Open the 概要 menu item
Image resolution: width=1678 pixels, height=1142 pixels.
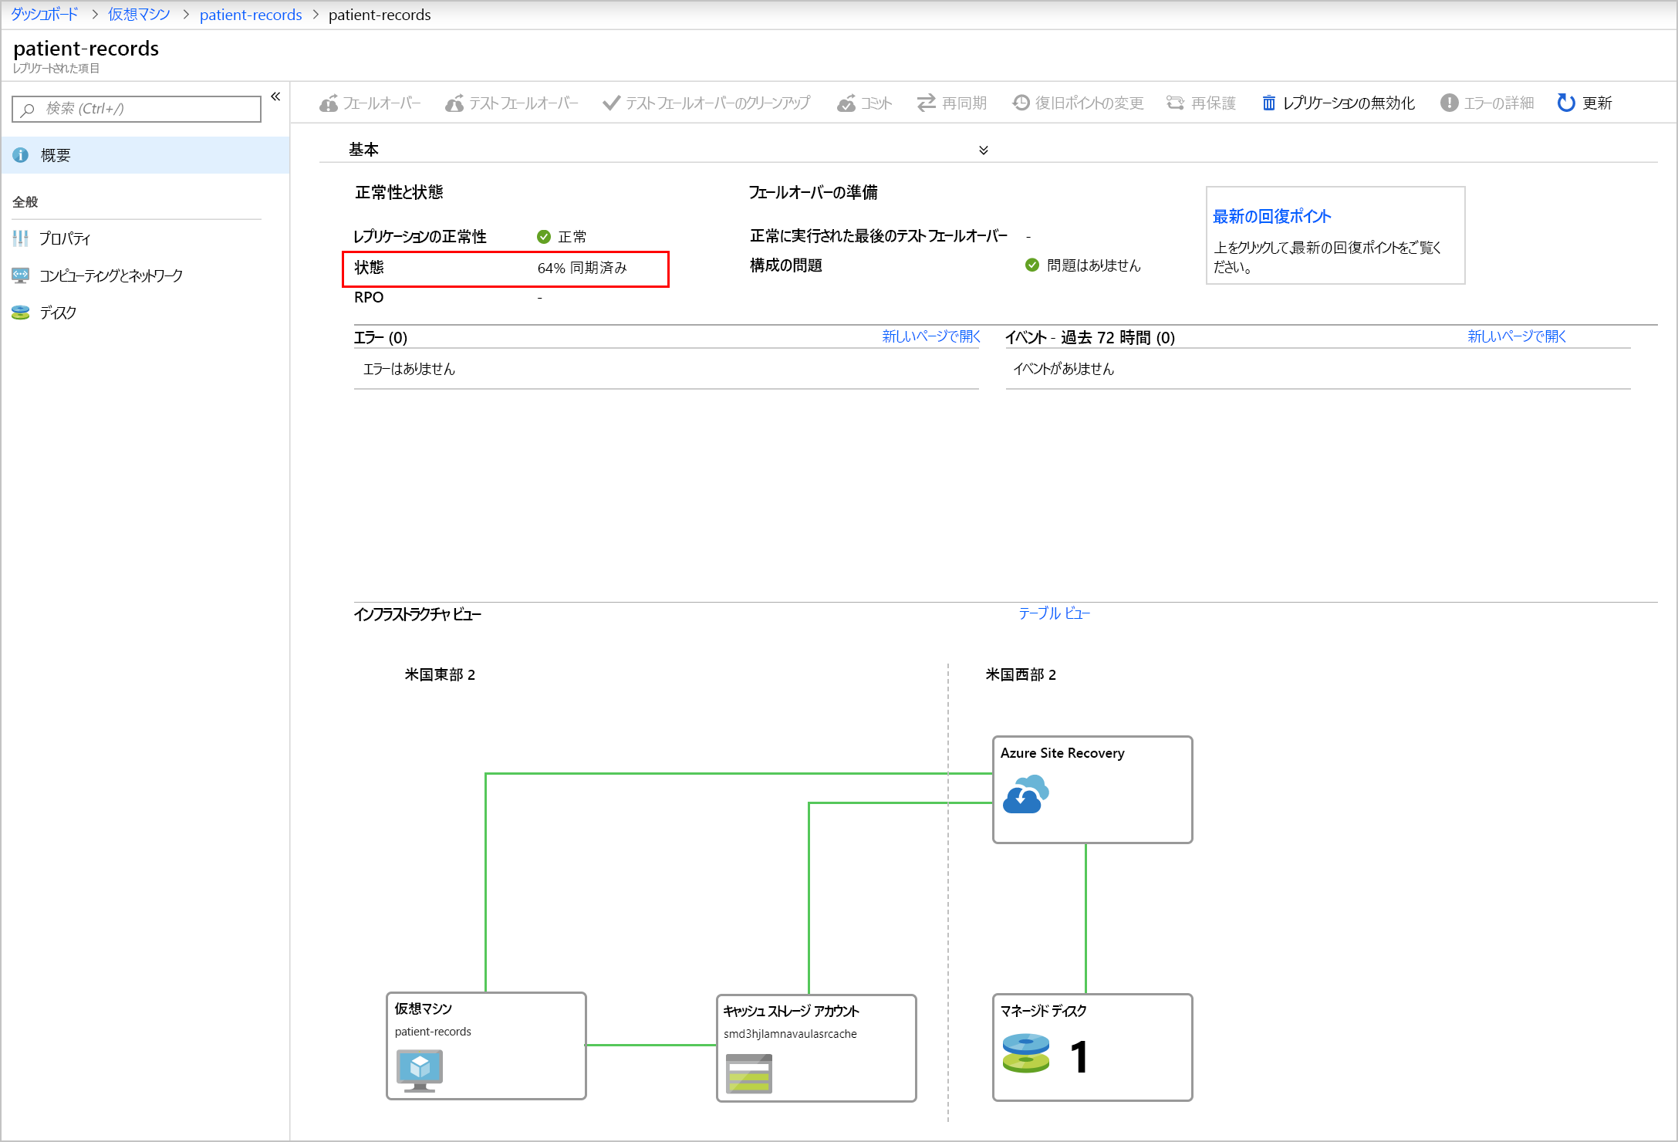coord(145,155)
